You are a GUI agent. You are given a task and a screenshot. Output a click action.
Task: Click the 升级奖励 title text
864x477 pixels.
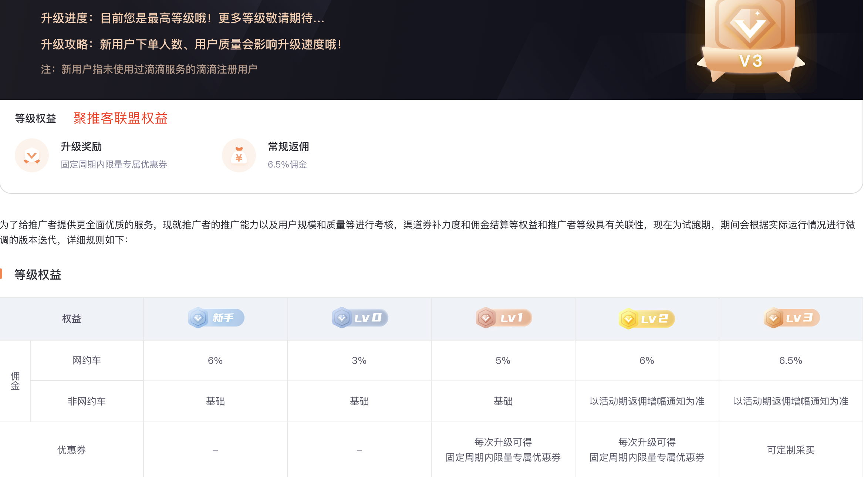[x=81, y=147]
